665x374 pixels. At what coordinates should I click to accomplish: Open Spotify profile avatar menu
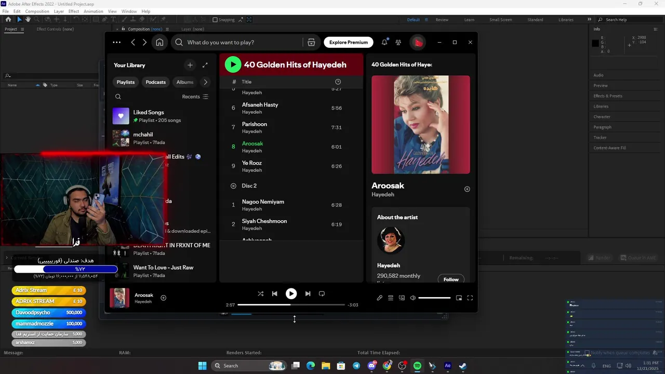coord(418,42)
